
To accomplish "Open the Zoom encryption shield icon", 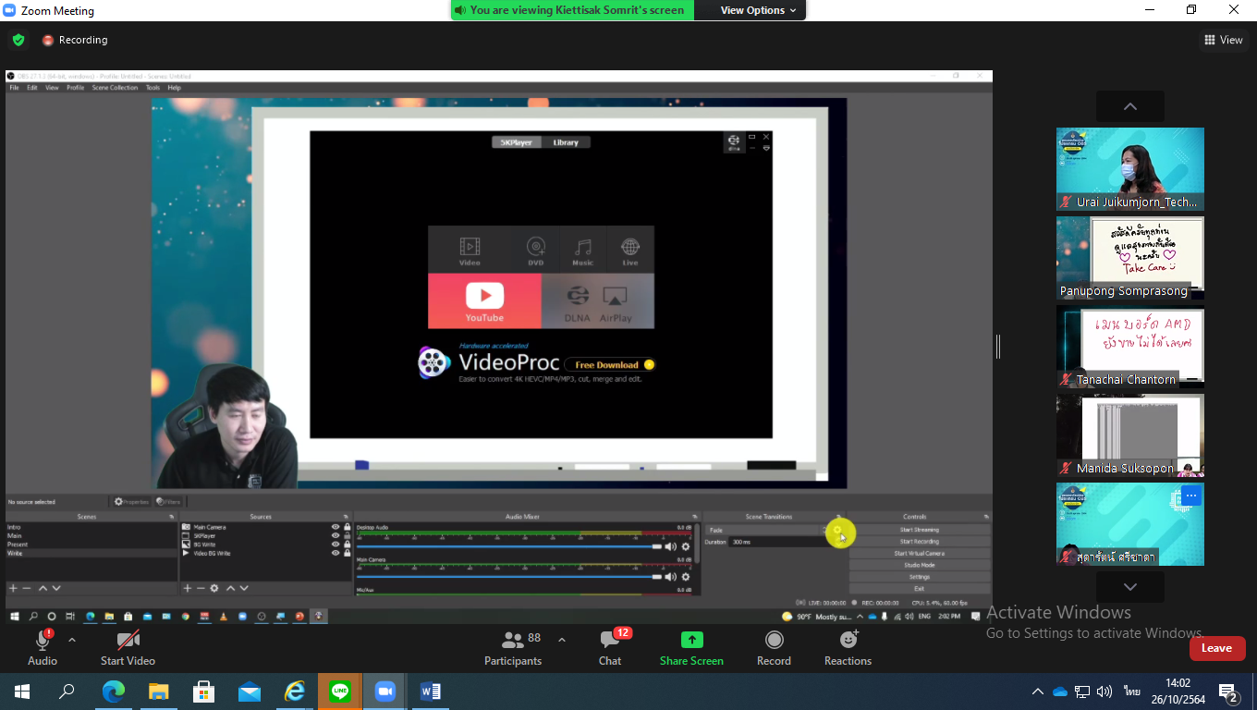I will pyautogui.click(x=18, y=40).
